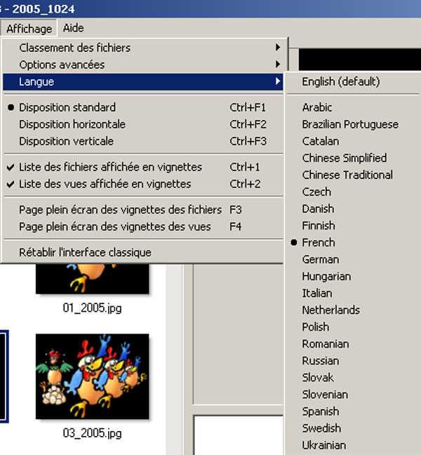Select German language

[354, 259]
